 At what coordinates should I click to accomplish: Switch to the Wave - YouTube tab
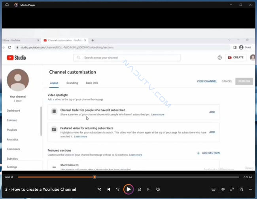pyautogui.click(x=18, y=40)
